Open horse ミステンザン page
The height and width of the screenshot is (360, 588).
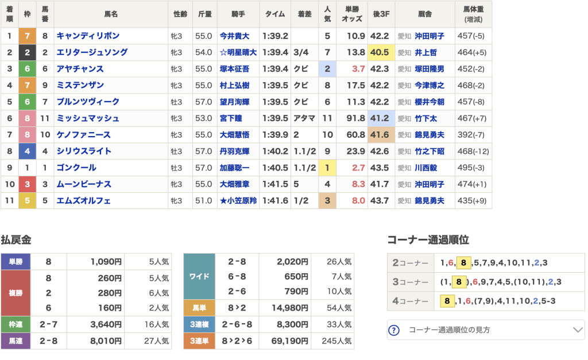click(x=80, y=86)
